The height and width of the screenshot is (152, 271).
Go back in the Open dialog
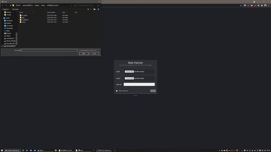click(x=3, y=5)
